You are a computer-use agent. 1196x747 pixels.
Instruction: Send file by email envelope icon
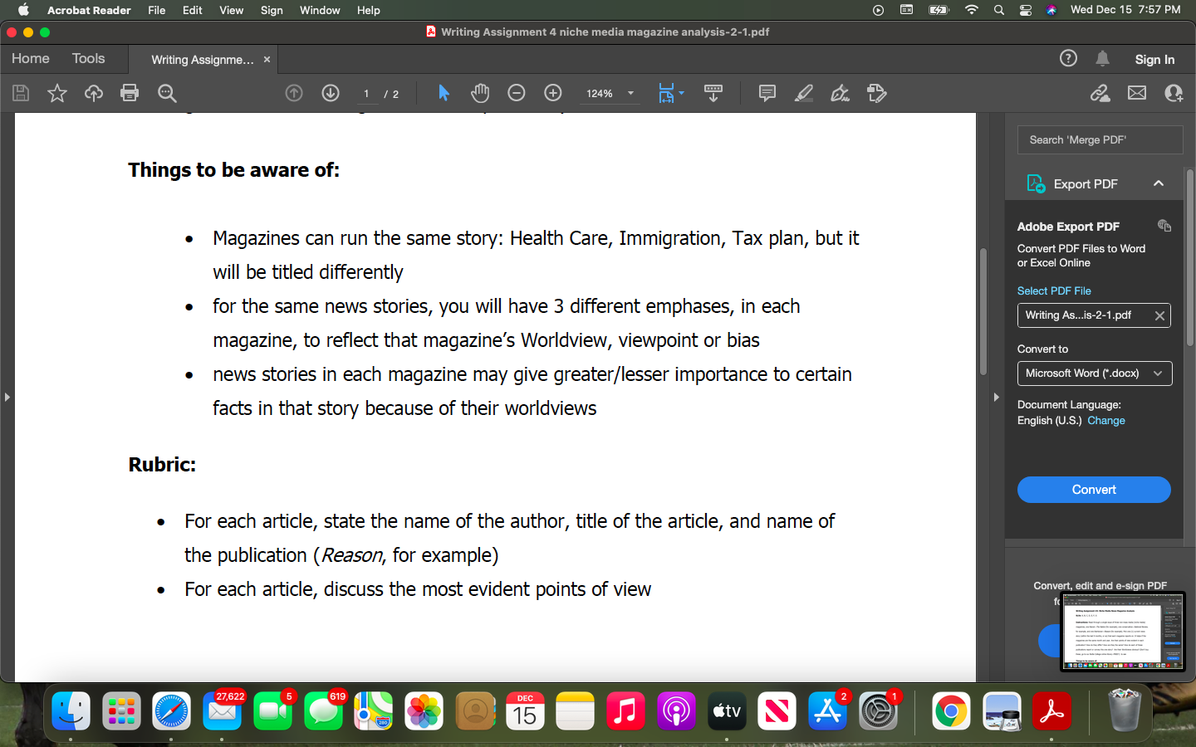(x=1137, y=93)
